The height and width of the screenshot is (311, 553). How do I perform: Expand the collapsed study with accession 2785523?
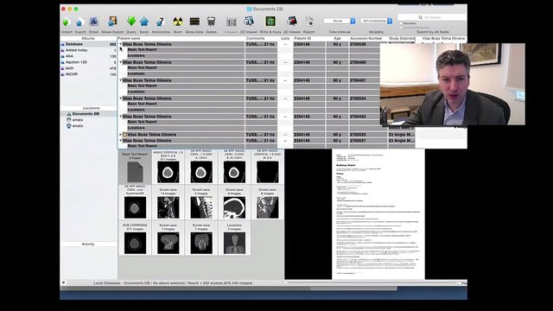point(121,135)
